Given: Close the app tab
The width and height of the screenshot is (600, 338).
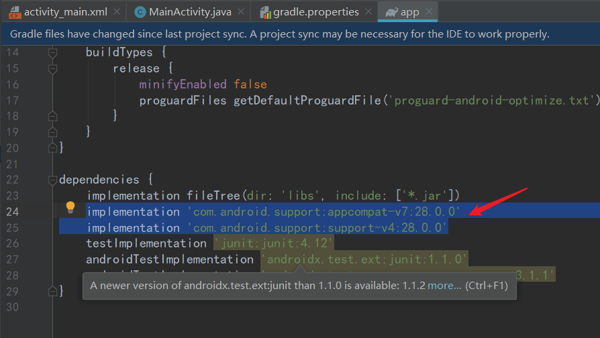Looking at the screenshot, I should [x=429, y=12].
